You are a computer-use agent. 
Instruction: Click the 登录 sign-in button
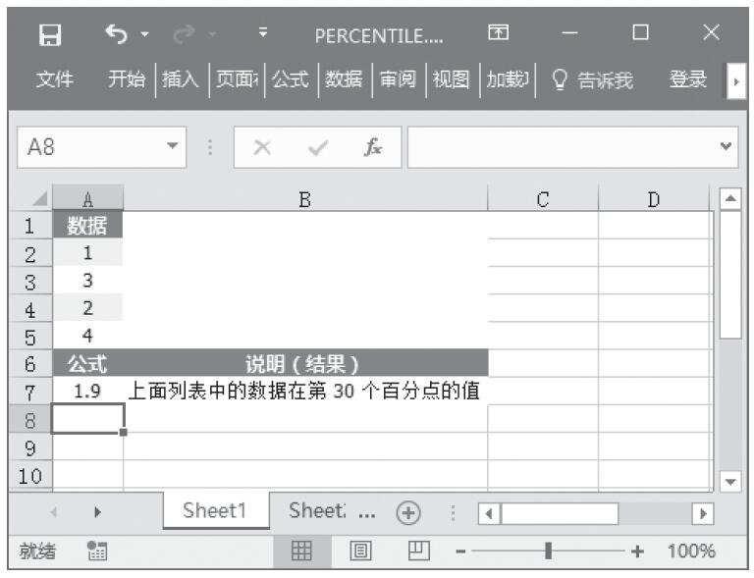[x=687, y=79]
